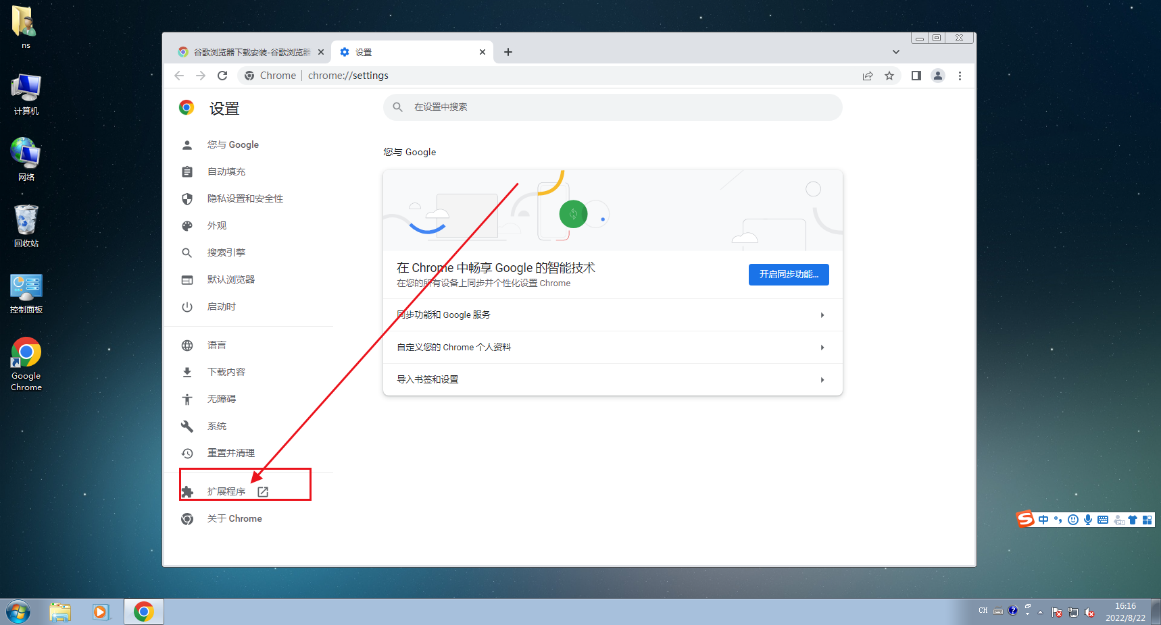The height and width of the screenshot is (625, 1161).
Task: Expand 自定义您的 Chrome 个人资料 row
Action: click(612, 348)
